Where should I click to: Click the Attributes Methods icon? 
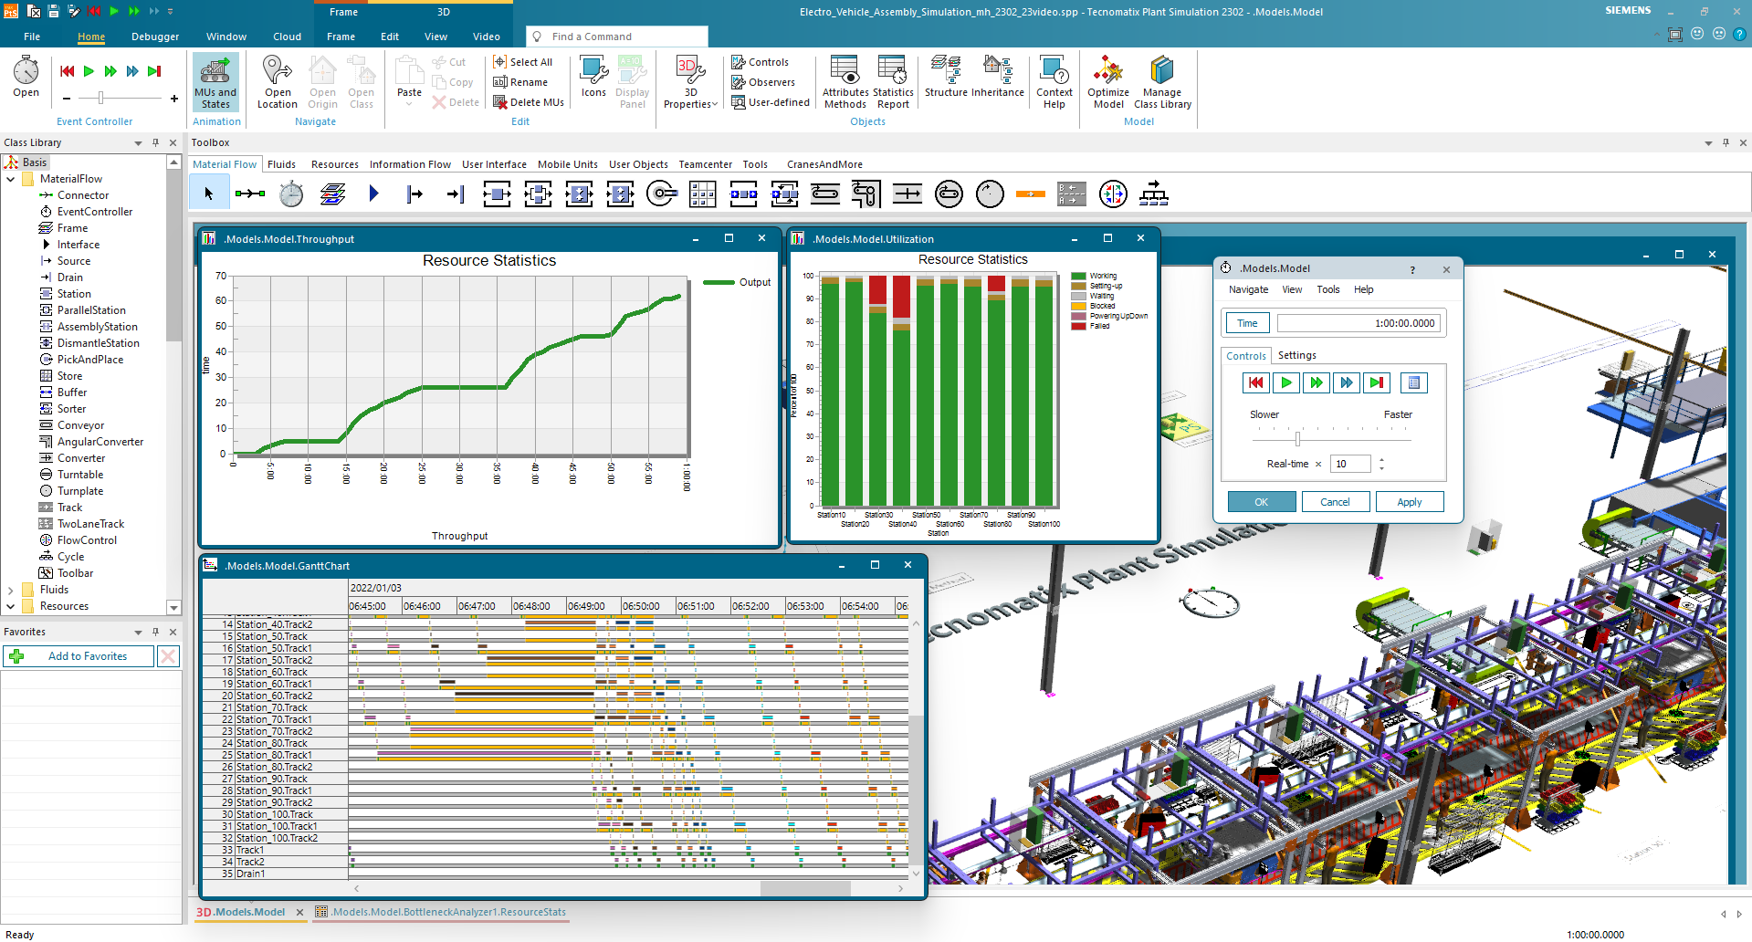coord(845,81)
